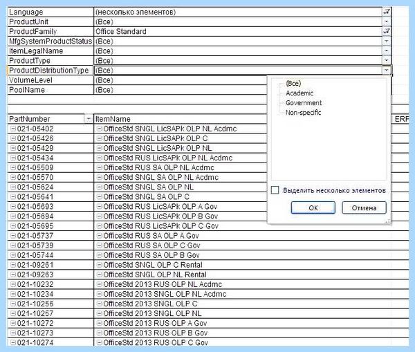Collapse item 'OfficeStd SNGL SA OLP NL'
This screenshot has width=415, height=352.
99,187
